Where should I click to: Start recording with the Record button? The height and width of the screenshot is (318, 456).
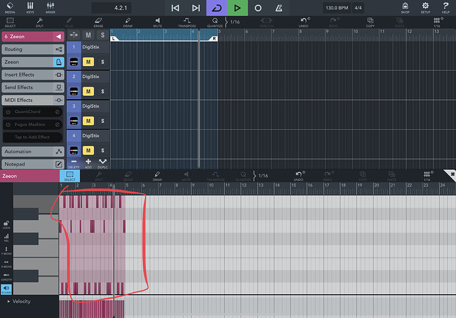pyautogui.click(x=258, y=8)
